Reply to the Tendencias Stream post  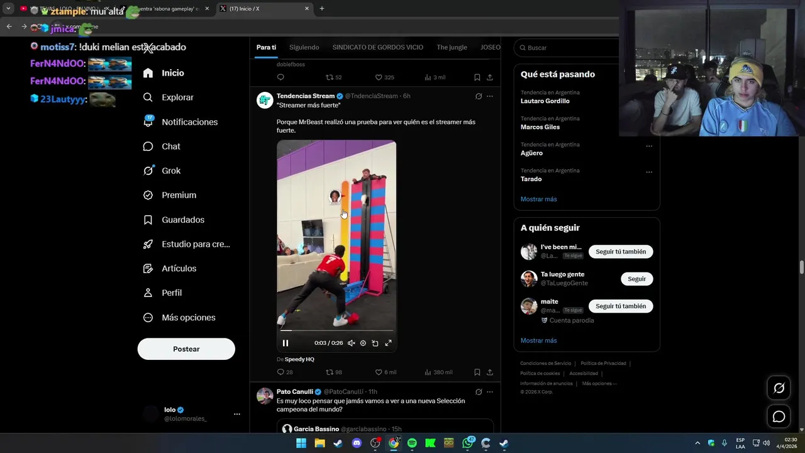point(284,372)
